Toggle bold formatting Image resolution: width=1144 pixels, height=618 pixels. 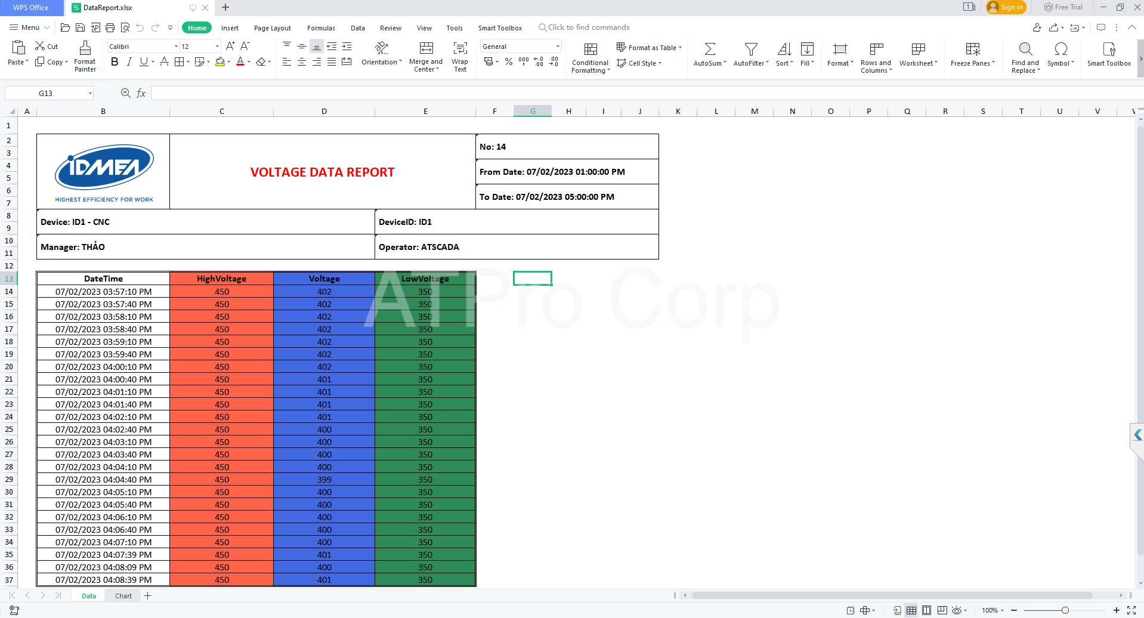tap(115, 62)
